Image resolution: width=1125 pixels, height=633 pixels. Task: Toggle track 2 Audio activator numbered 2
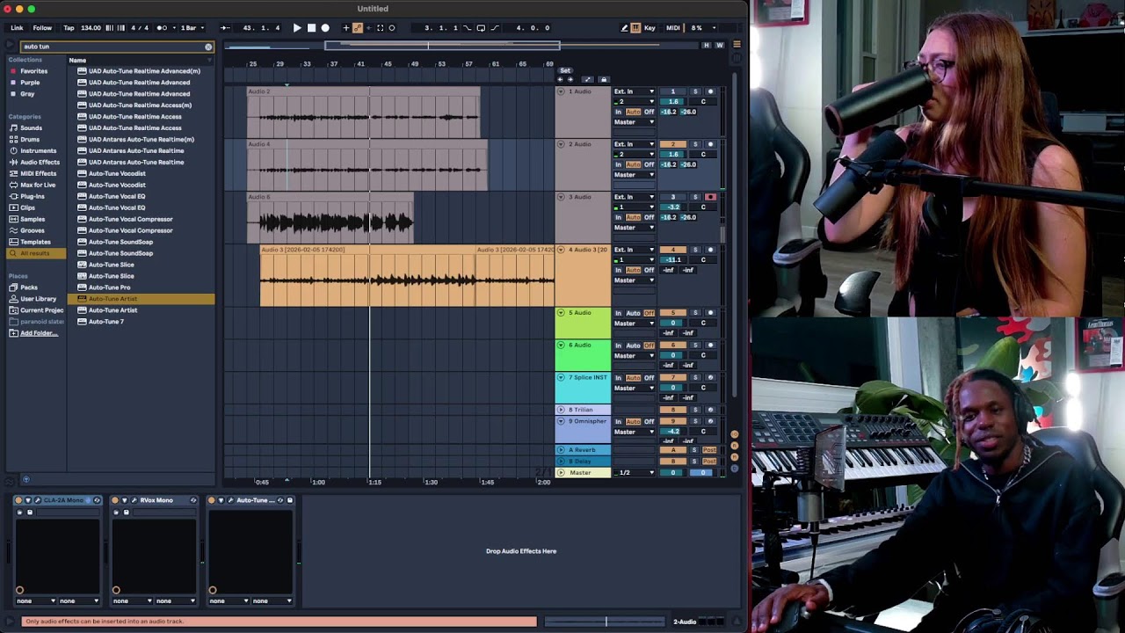tap(673, 144)
